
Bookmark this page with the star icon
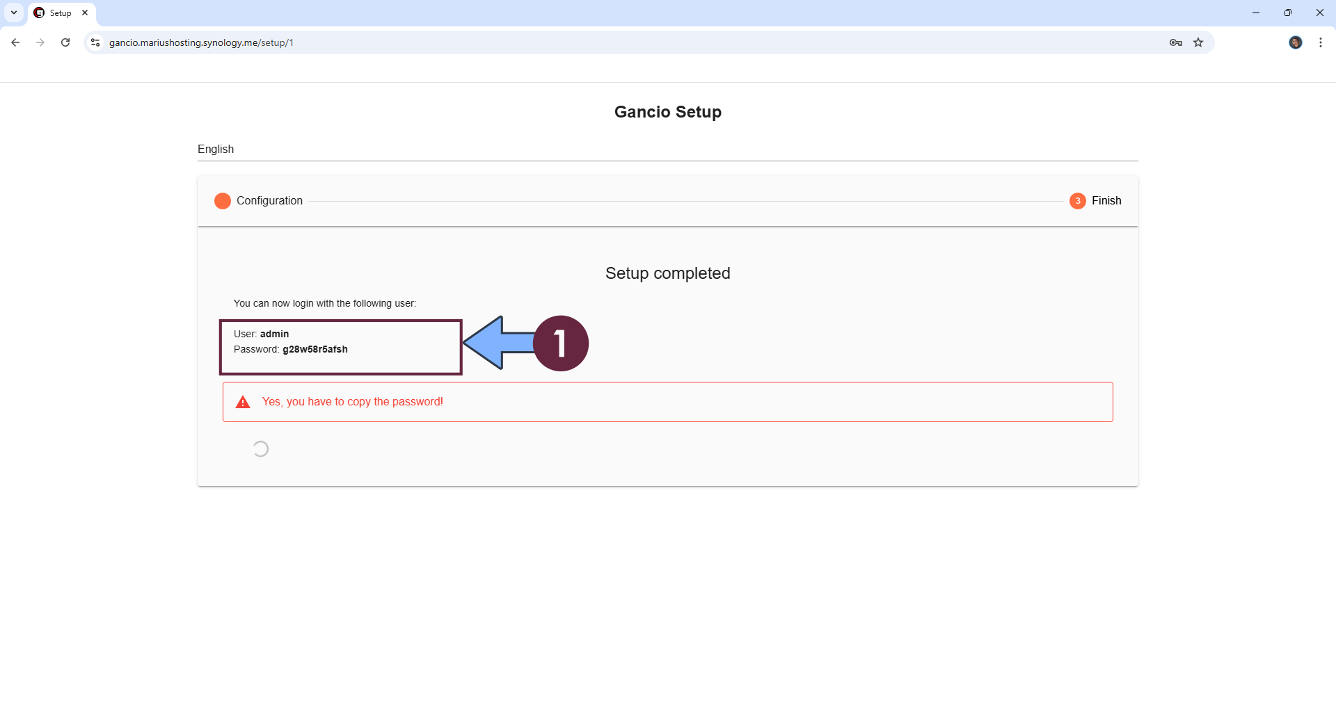[x=1198, y=42]
